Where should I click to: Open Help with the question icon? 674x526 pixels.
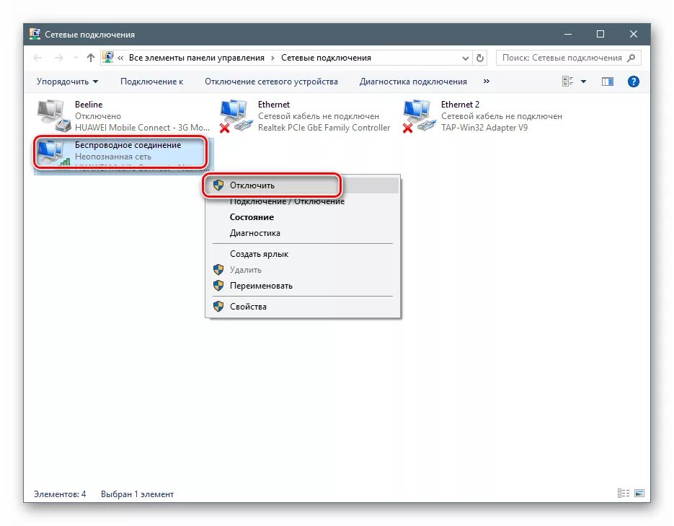[x=633, y=82]
